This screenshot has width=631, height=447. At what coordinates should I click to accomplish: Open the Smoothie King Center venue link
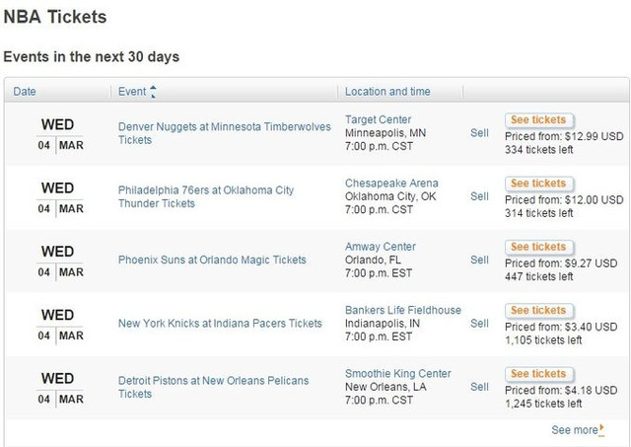[x=397, y=373]
